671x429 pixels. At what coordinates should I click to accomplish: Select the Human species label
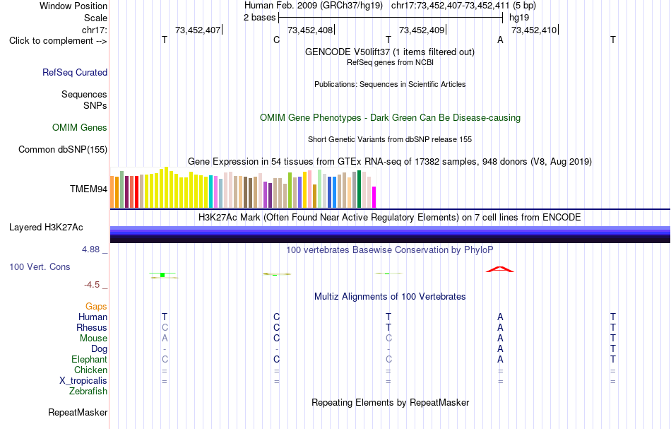pyautogui.click(x=93, y=317)
